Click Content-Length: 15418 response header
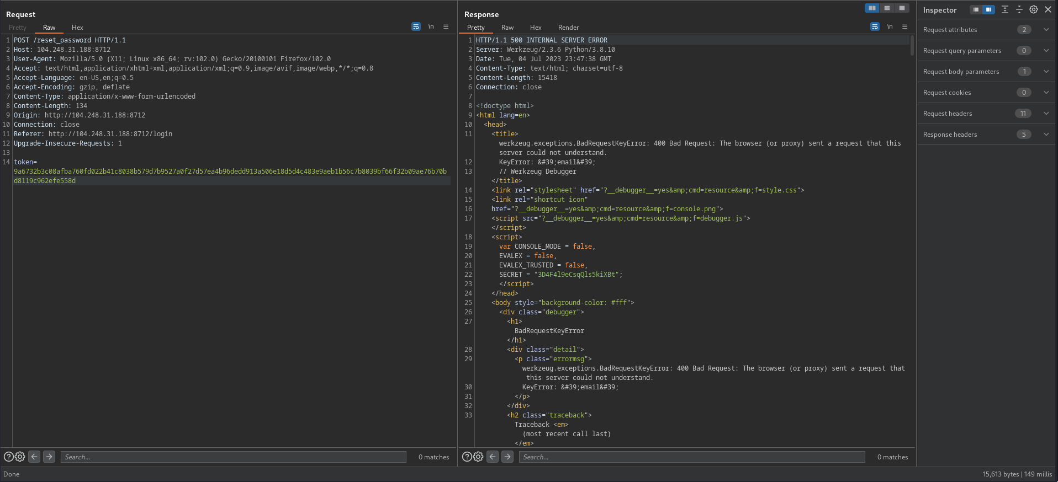This screenshot has width=1058, height=482. [x=516, y=78]
